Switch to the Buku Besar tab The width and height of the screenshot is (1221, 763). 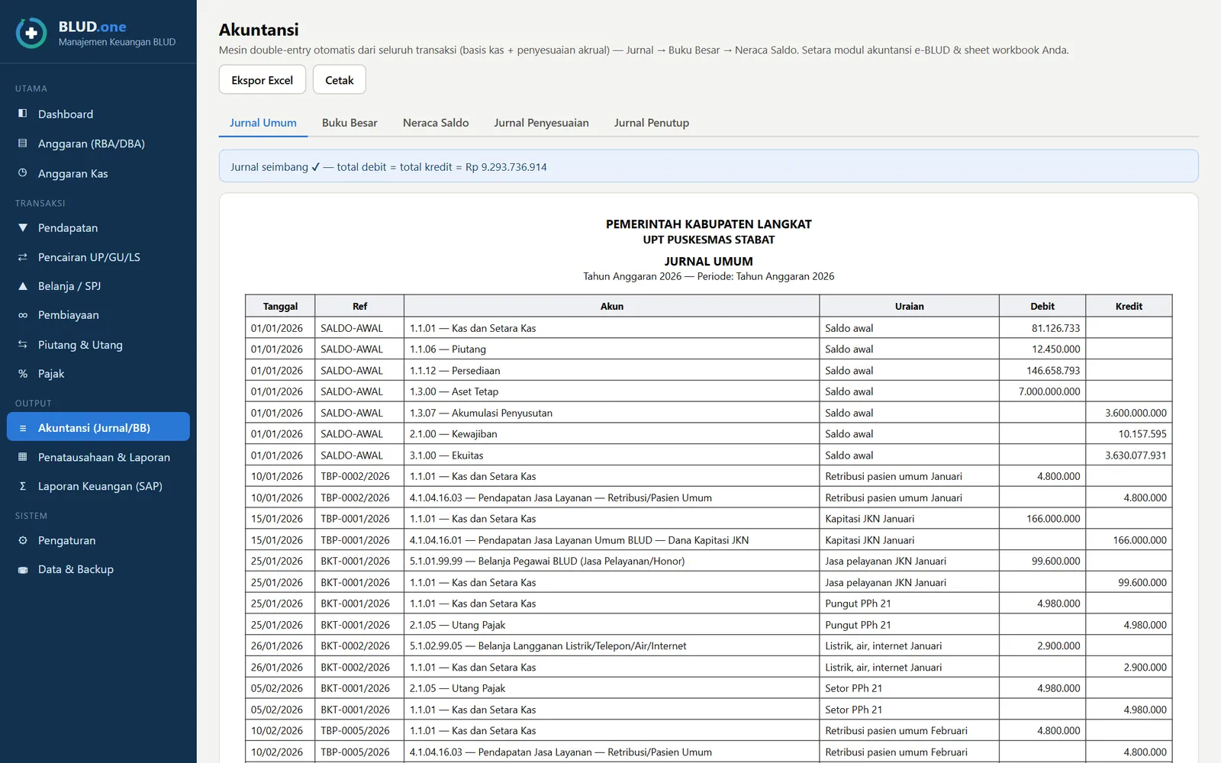(x=350, y=123)
